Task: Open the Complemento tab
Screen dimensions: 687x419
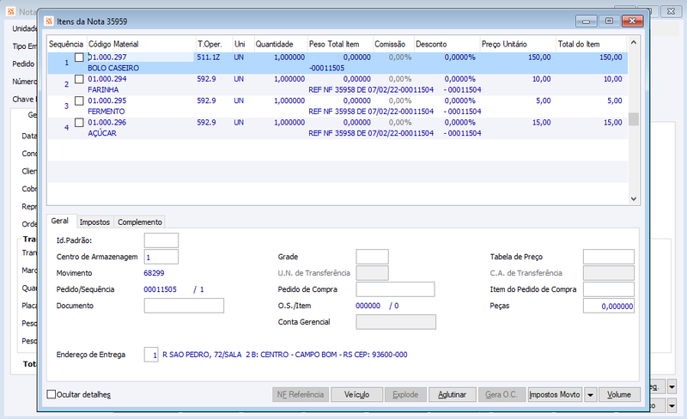Action: pyautogui.click(x=140, y=222)
